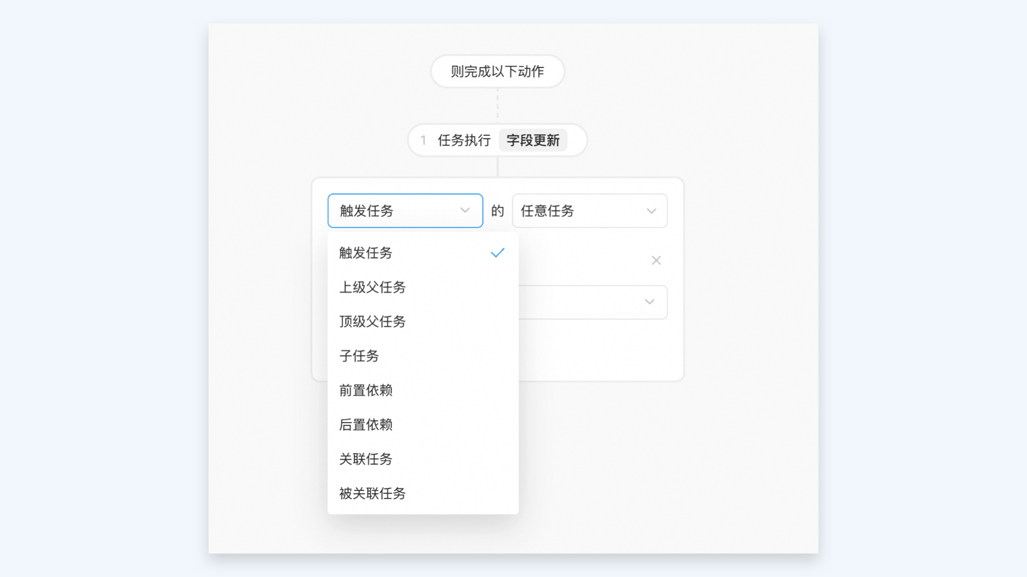Viewport: 1027px width, 577px height.
Task: Click the blue checkmark beside 触发任务
Action: (x=497, y=253)
